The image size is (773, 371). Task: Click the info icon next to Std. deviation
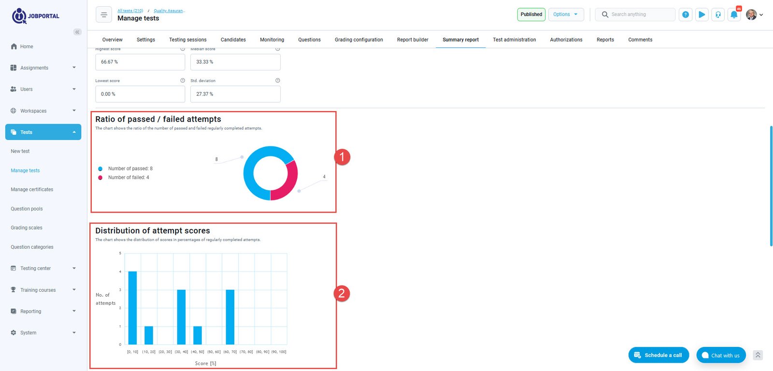point(277,81)
